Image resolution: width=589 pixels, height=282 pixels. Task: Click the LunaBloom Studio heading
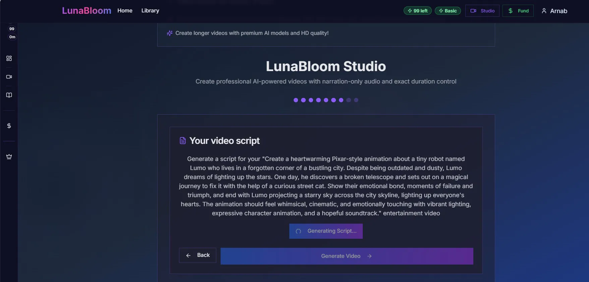click(x=326, y=66)
